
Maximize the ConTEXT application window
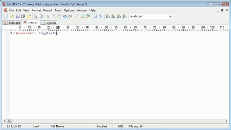(218, 4)
